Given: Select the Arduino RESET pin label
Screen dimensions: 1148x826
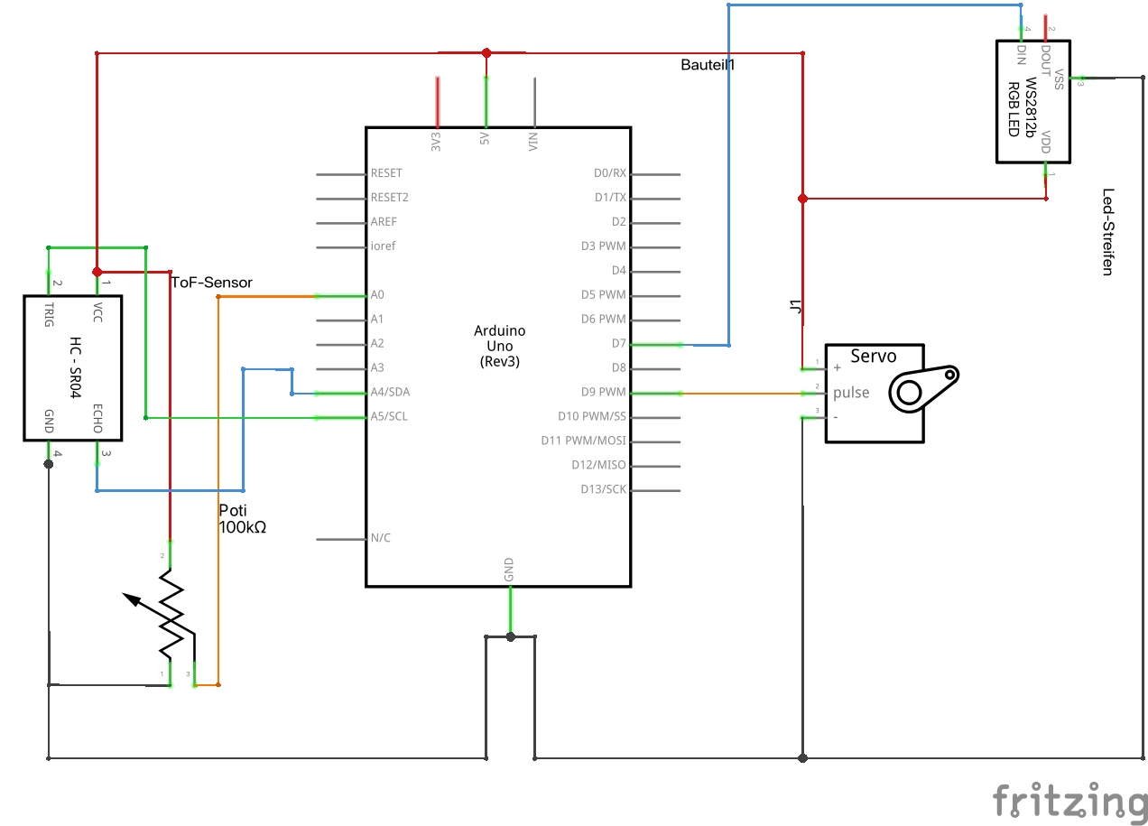Looking at the screenshot, I should click(x=386, y=172).
